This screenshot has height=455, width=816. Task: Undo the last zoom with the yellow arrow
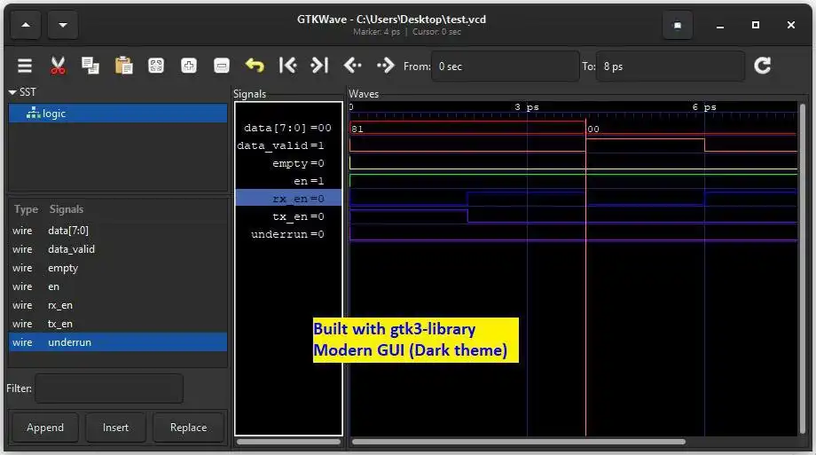[255, 67]
